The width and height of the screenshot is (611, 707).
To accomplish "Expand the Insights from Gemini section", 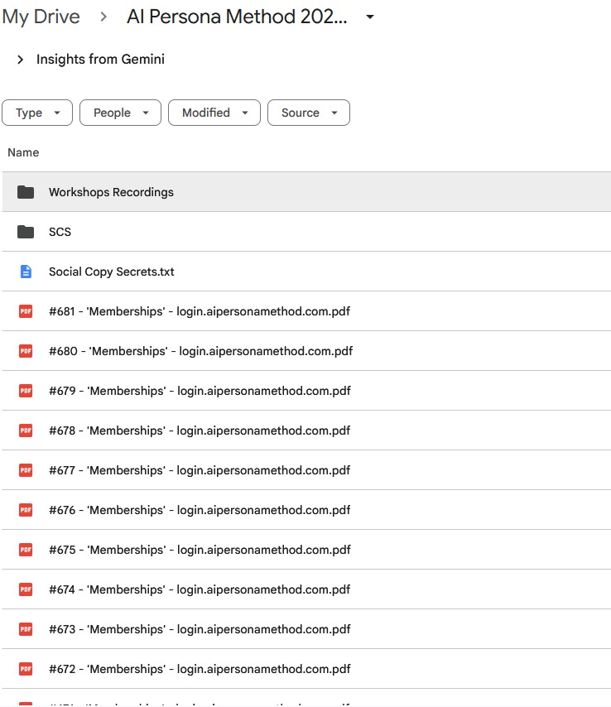I will pos(21,60).
